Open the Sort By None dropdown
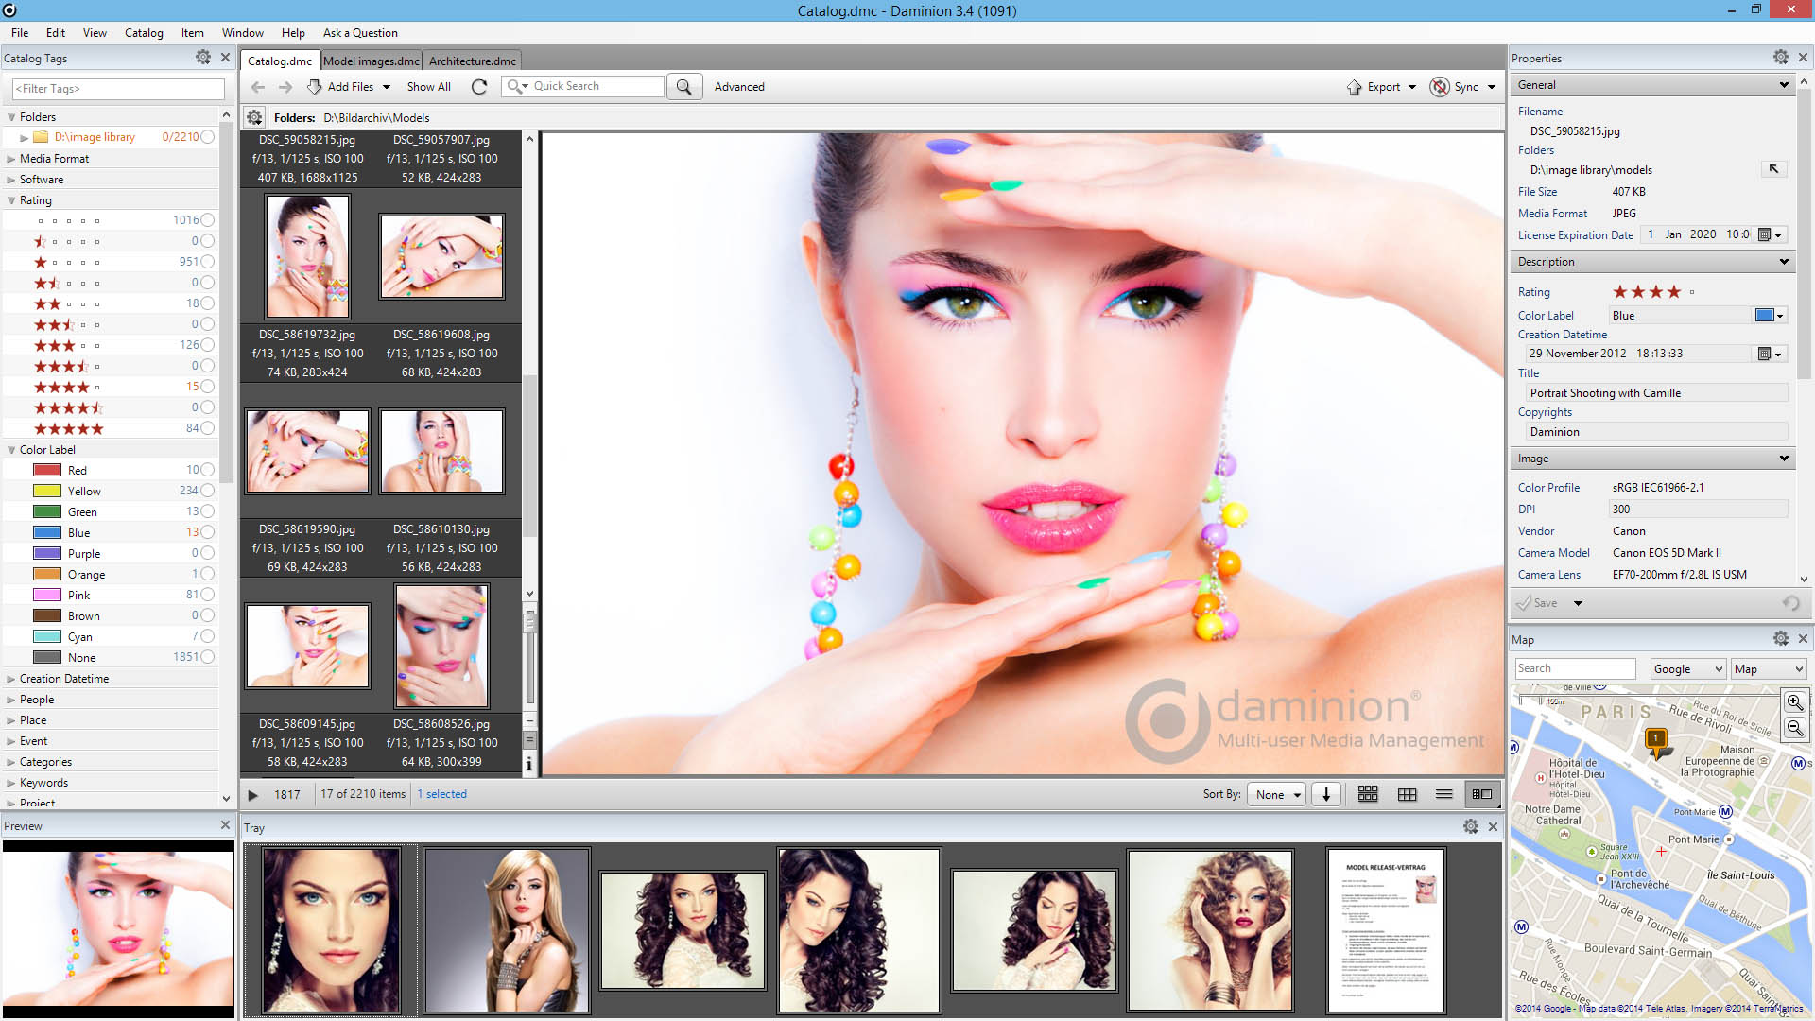This screenshot has height=1021, width=1815. pos(1277,794)
